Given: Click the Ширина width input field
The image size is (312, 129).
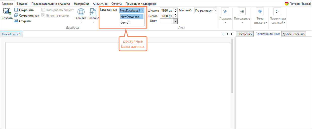Looking at the screenshot, I should 167,11.
